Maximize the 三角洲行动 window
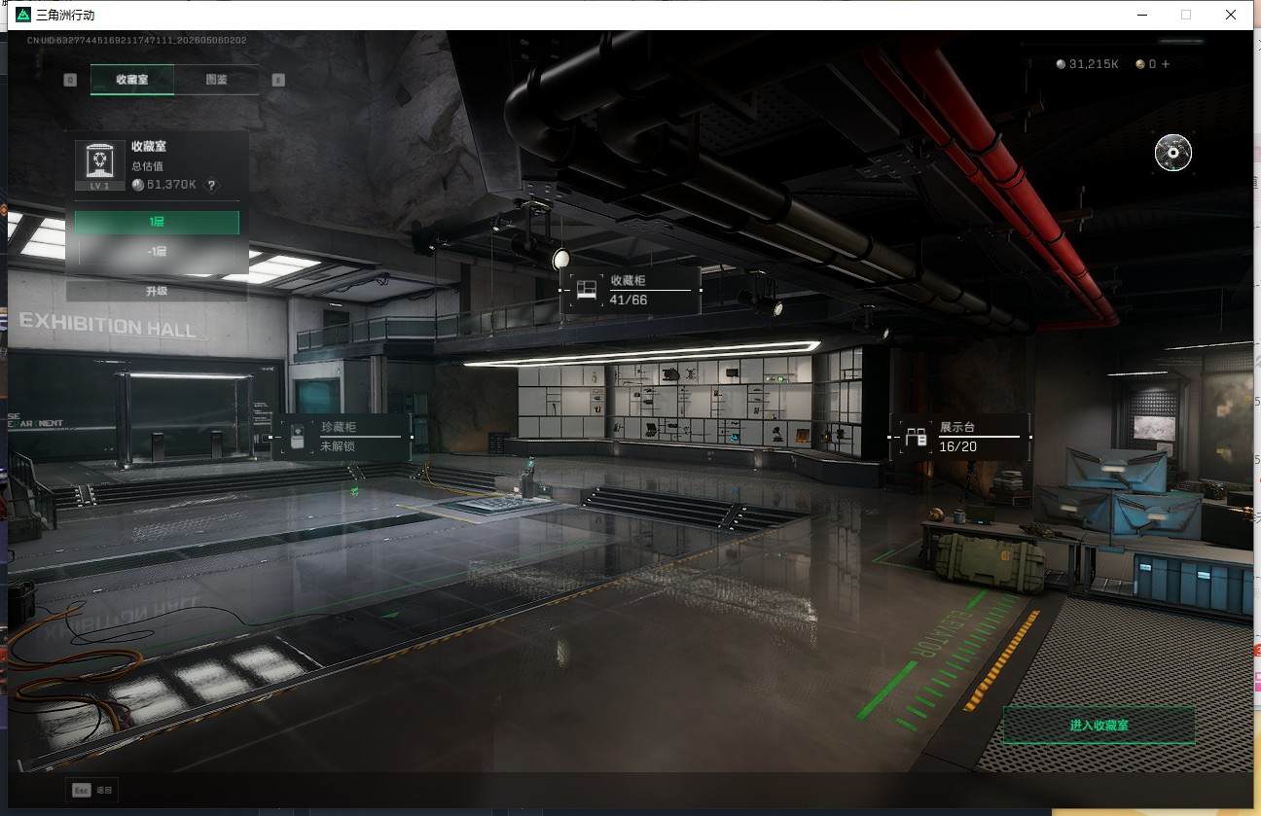1261x816 pixels. [x=1185, y=15]
